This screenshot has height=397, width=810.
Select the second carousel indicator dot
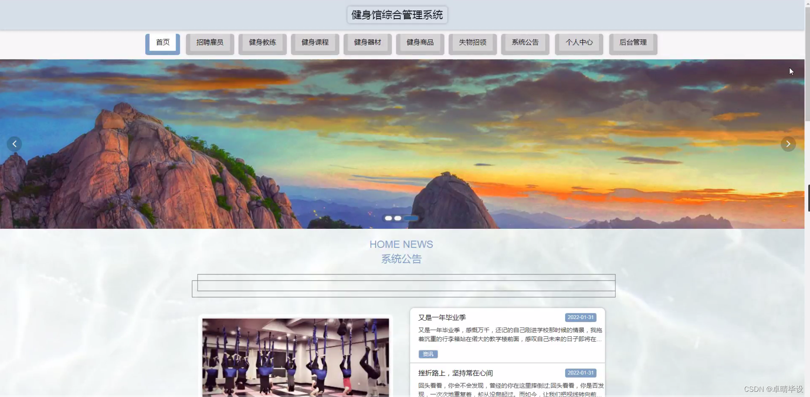click(x=398, y=218)
